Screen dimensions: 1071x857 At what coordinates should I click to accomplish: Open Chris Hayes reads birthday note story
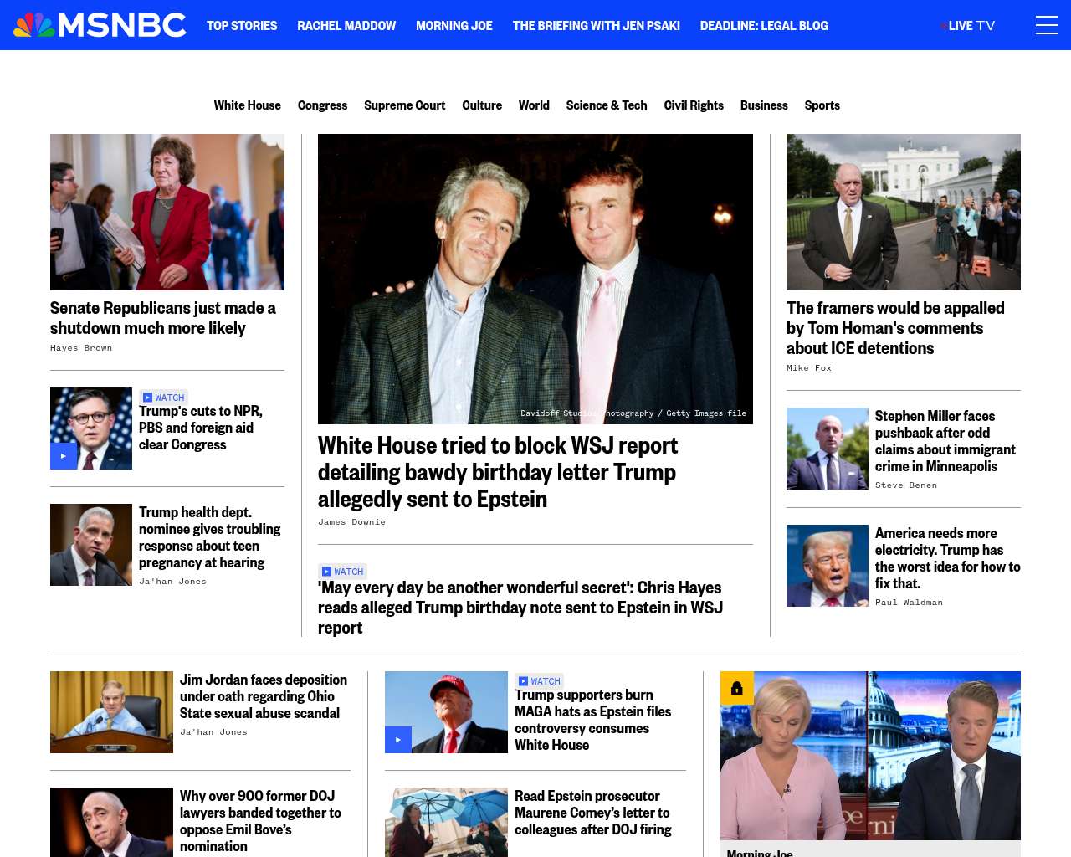pyautogui.click(x=520, y=608)
